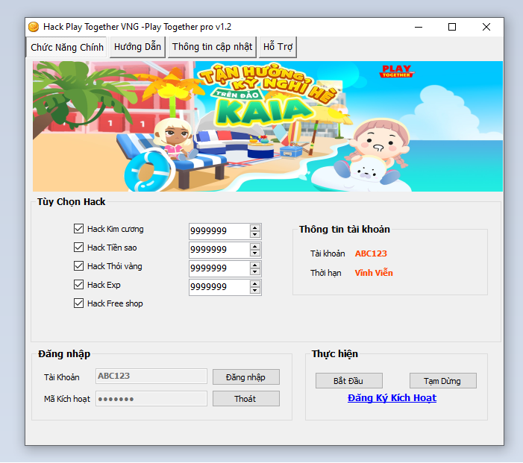Increase the Hack Kim cương value with up arrow
Screen dimensions: 523x463
click(255, 227)
